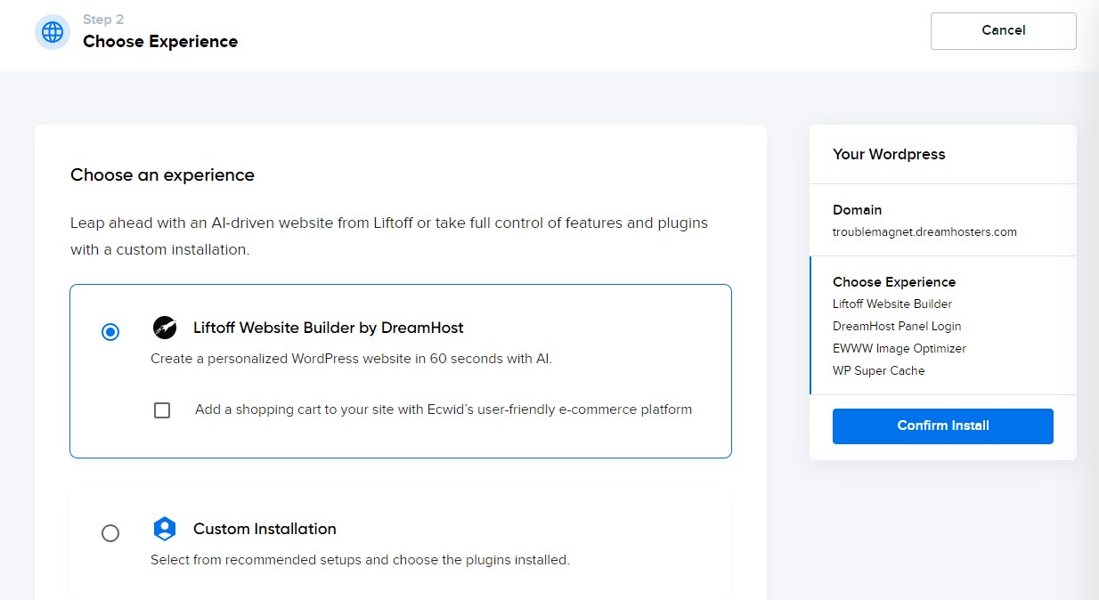Click the 'Leap ahead with an AI-driven website' paragraph
1099x600 pixels.
click(389, 236)
